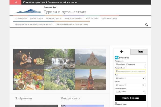
Task: Click the mountain Ararat site logo
Action: 28,11
